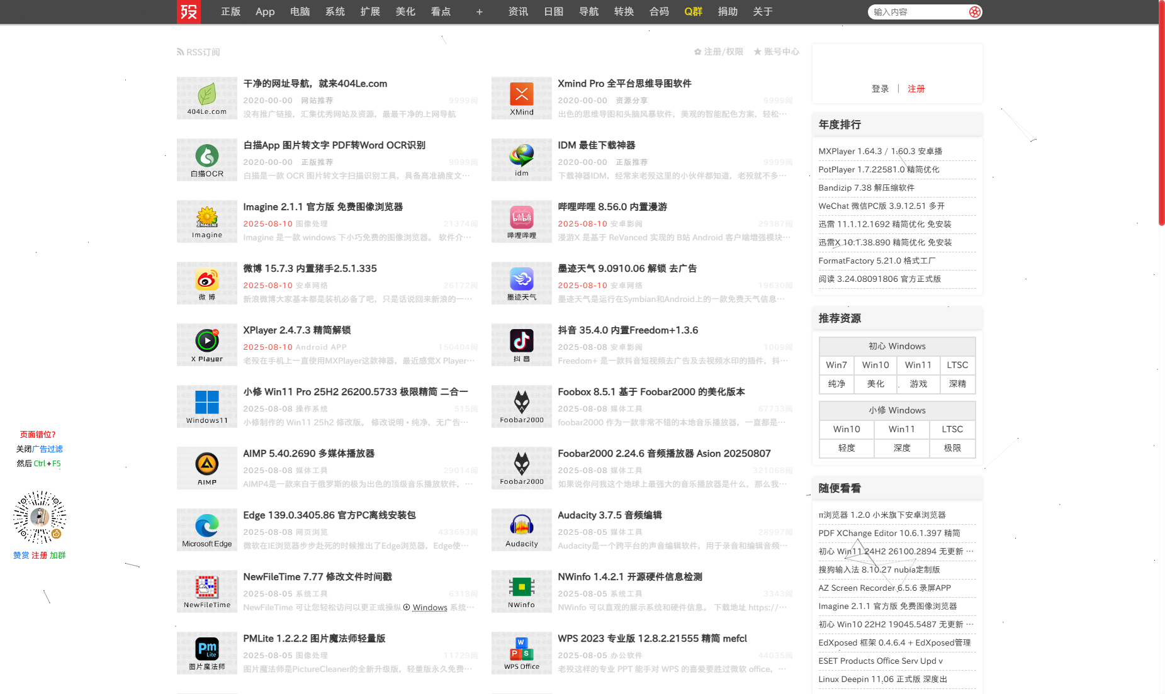The width and height of the screenshot is (1165, 694).
Task: Click the WPS Office icon
Action: coord(522,653)
